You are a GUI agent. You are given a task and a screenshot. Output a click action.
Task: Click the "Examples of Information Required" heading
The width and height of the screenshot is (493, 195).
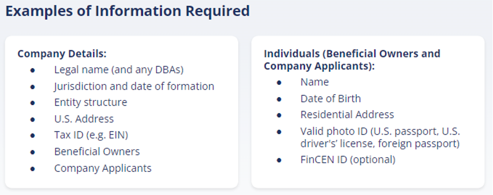point(128,11)
